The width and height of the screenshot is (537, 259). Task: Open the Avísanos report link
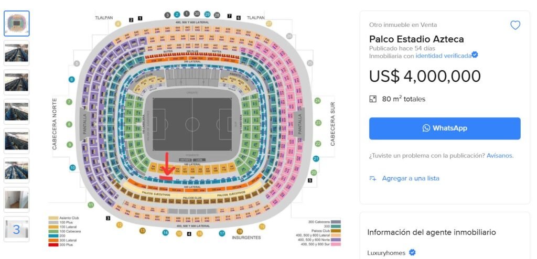(x=499, y=156)
